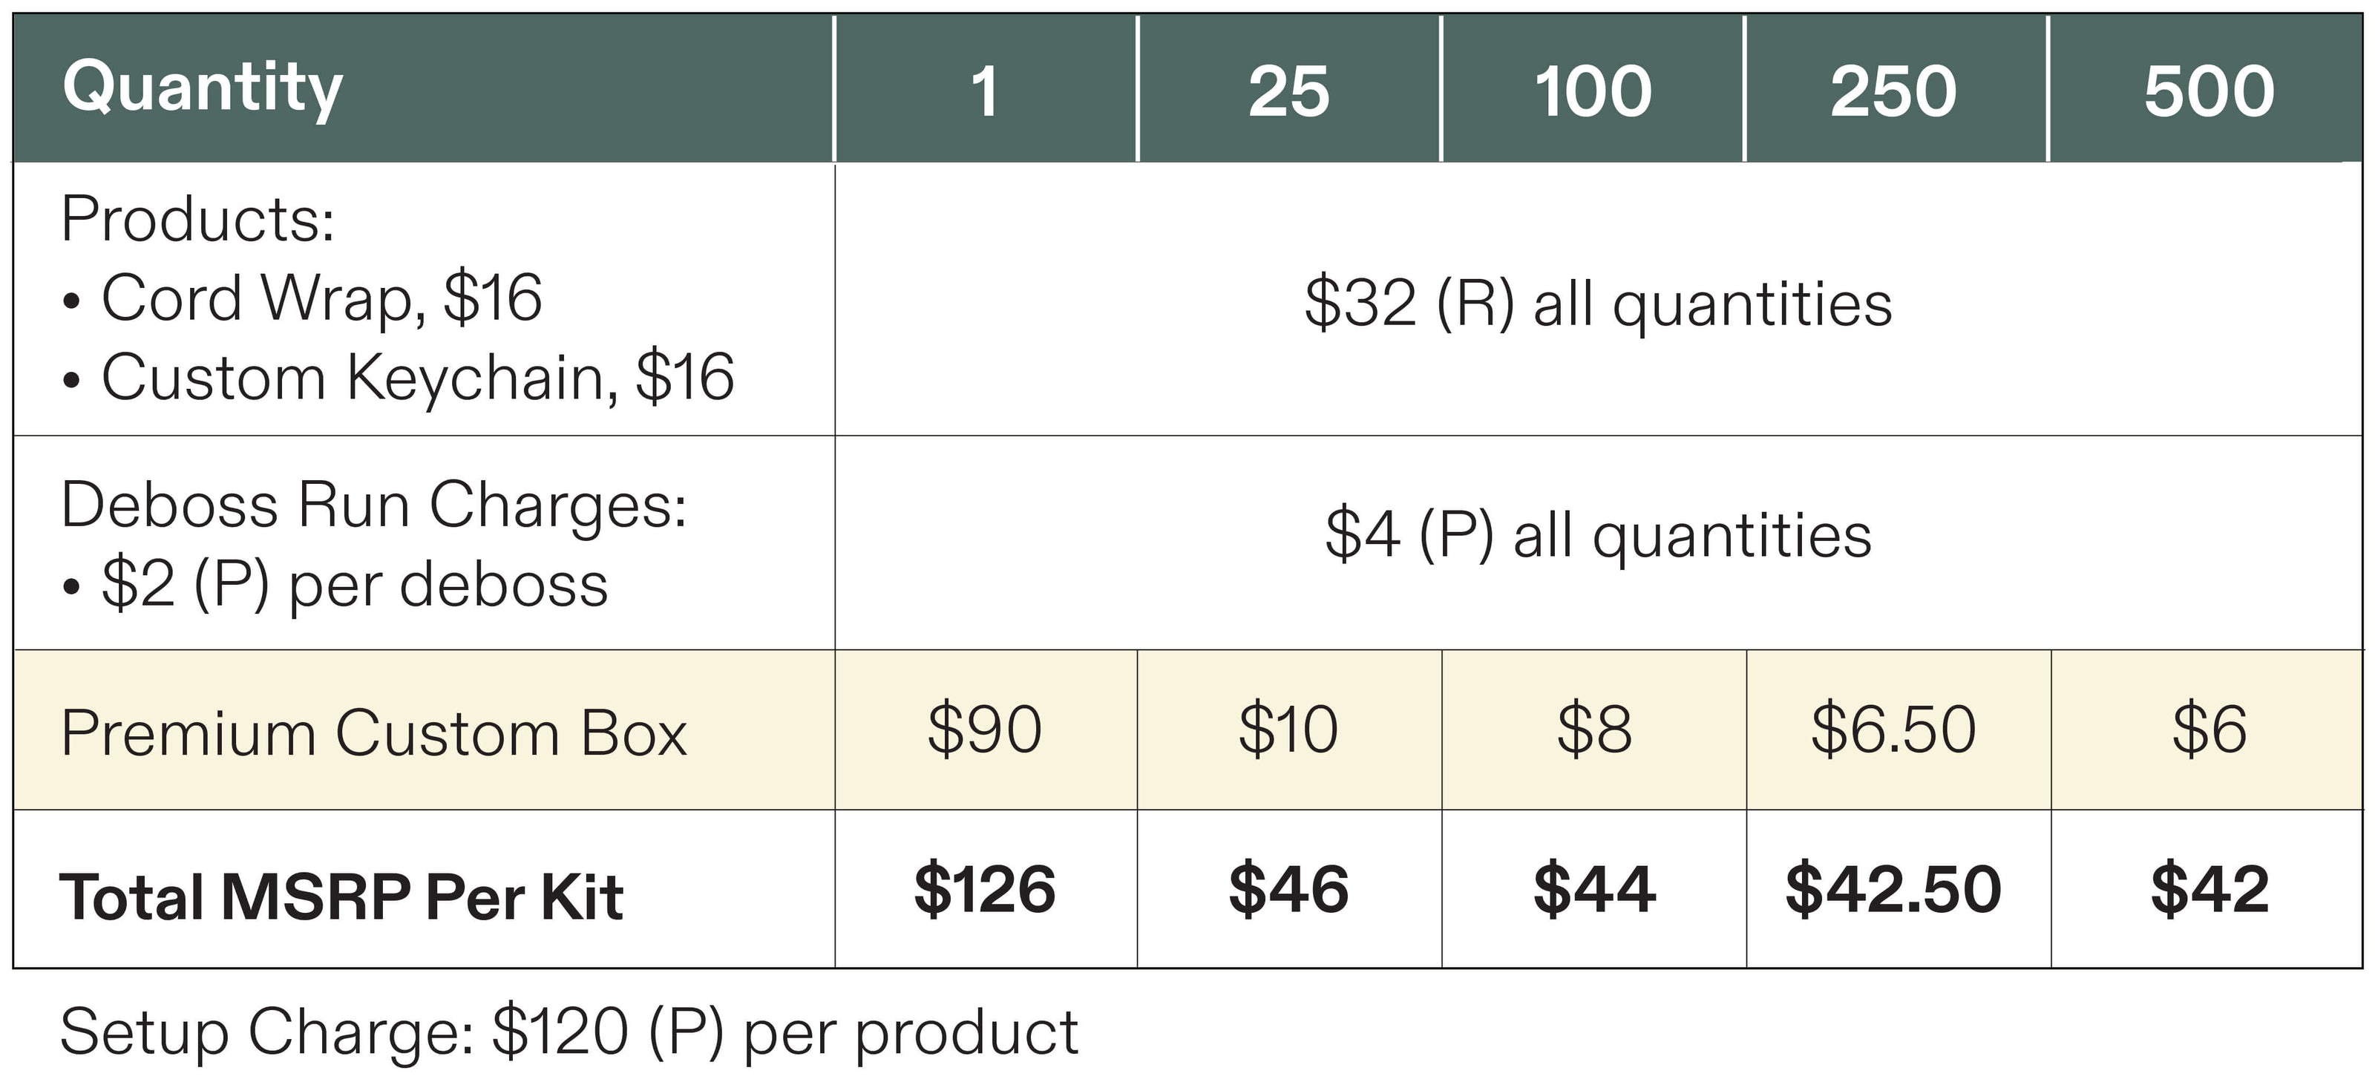
Task: Click the Custom Keychain, $16 product line
Action: [399, 378]
